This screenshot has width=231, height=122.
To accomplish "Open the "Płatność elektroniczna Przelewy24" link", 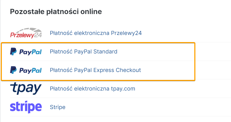I will click(x=96, y=33).
